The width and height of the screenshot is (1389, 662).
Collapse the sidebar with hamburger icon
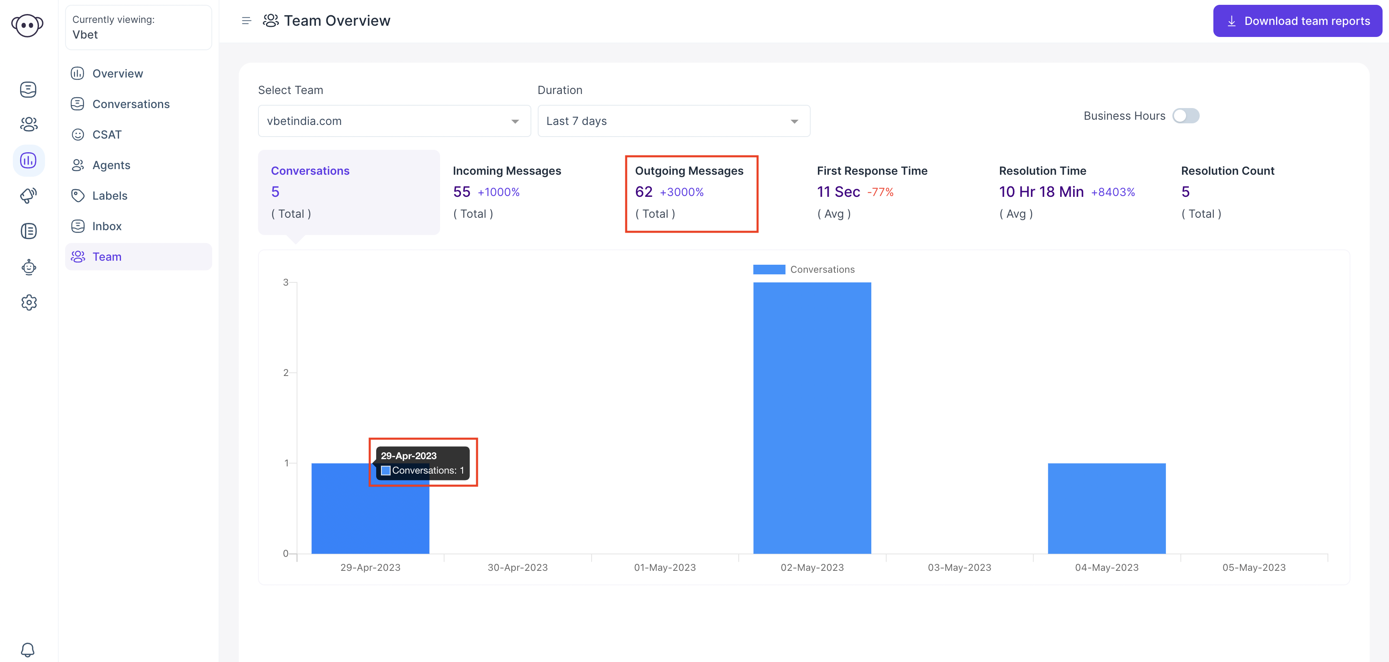[x=246, y=21]
